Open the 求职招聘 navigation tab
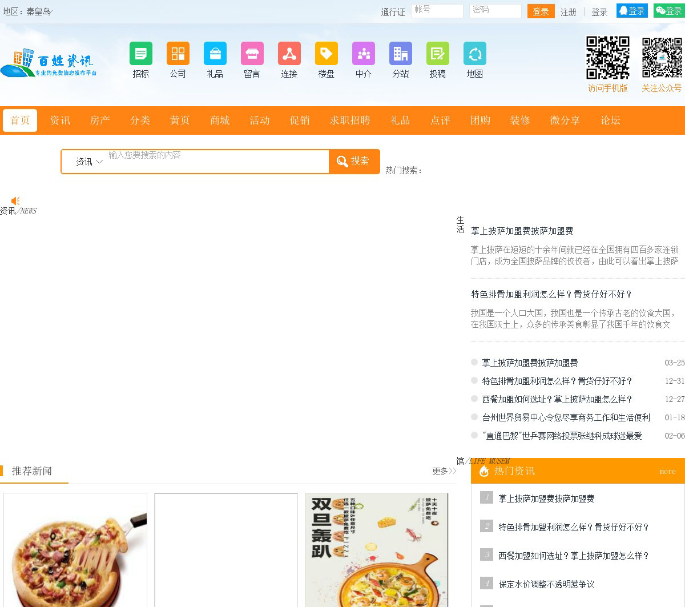685x607 pixels. coord(350,120)
